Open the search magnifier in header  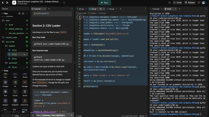pyautogui.click(x=169, y=3)
